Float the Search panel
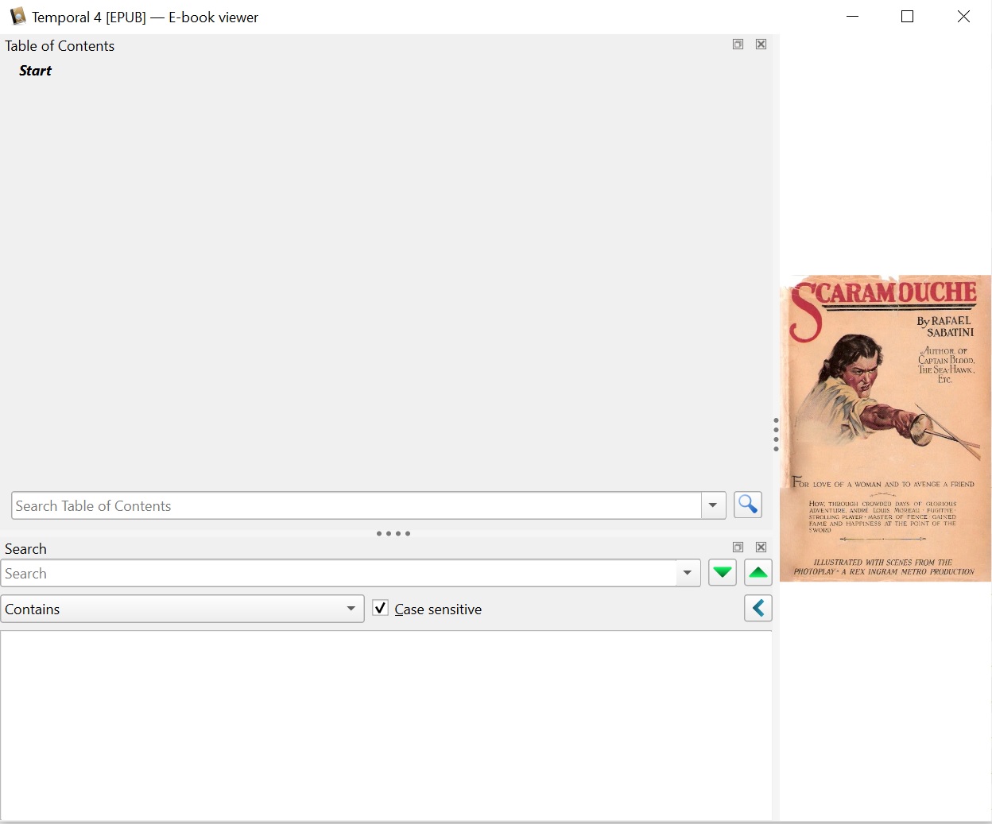 [x=738, y=547]
